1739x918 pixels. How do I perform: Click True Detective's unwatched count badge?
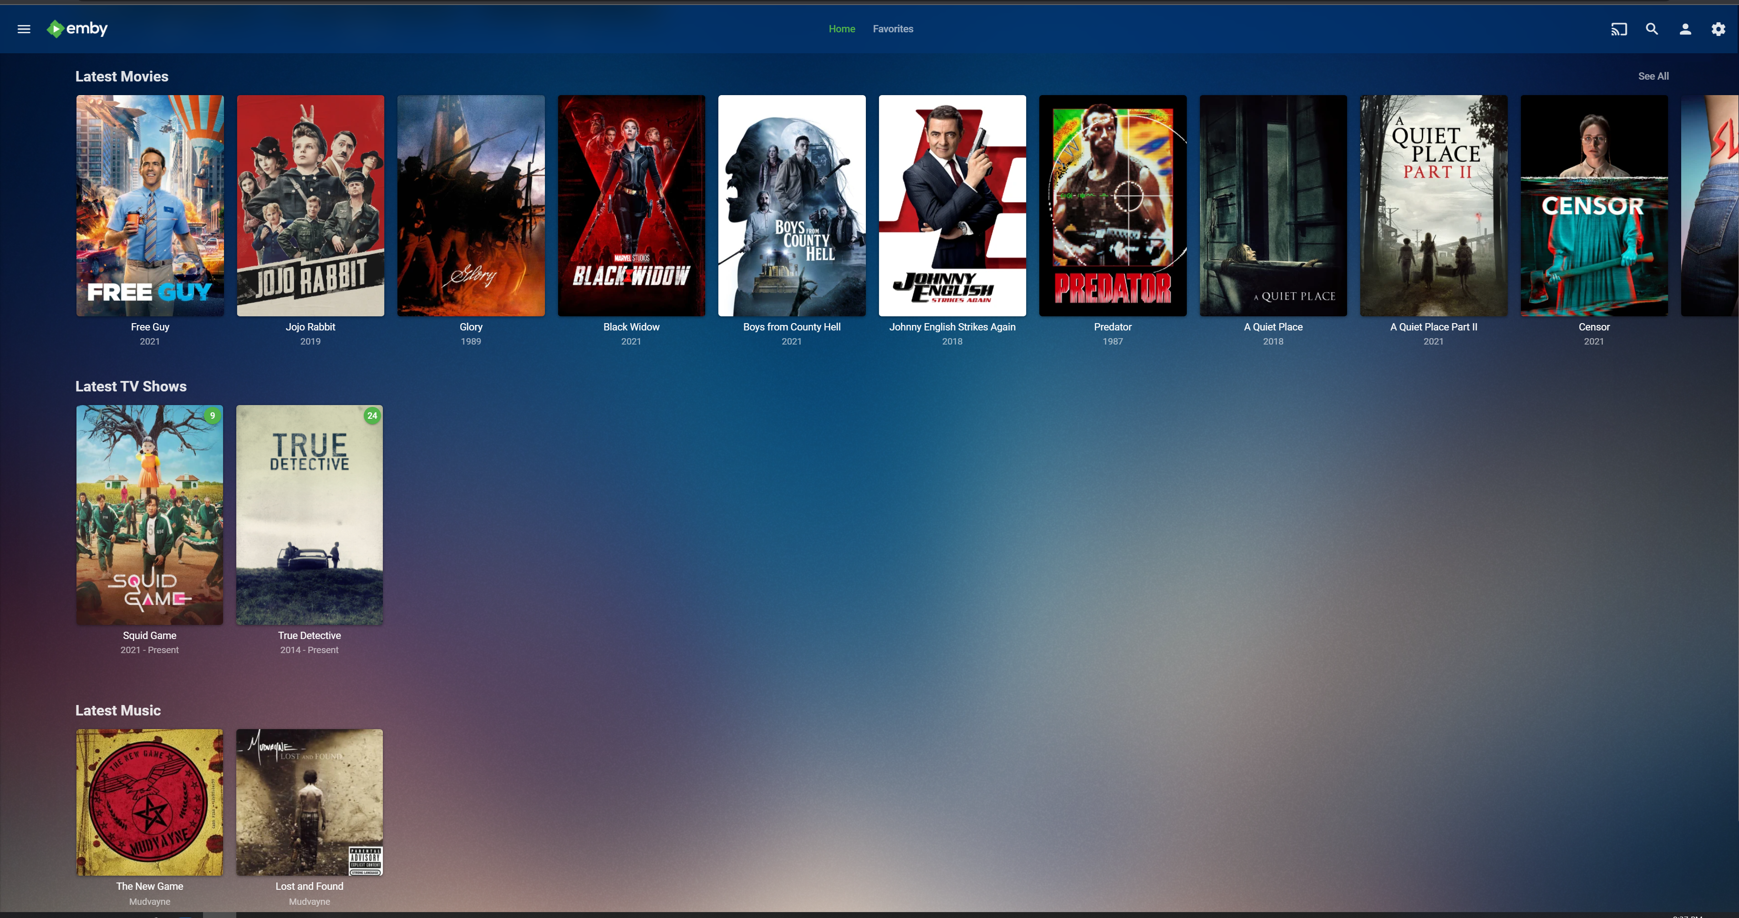tap(372, 416)
